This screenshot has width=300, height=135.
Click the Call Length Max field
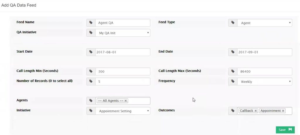[265, 72]
